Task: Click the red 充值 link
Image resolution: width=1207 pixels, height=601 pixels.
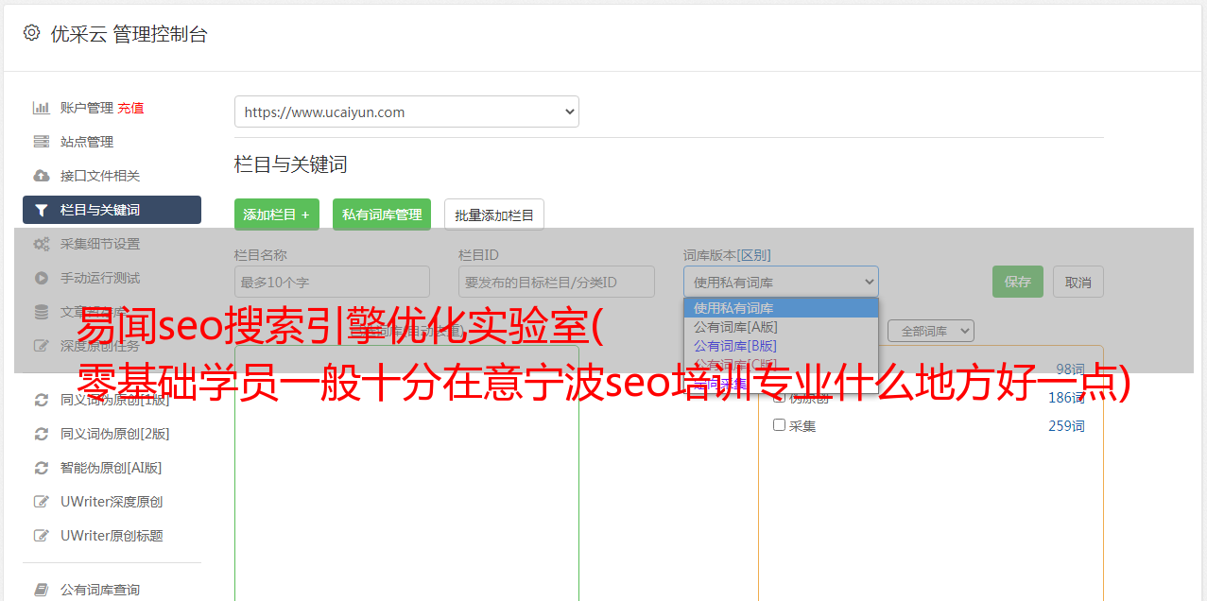Action: pos(130,108)
